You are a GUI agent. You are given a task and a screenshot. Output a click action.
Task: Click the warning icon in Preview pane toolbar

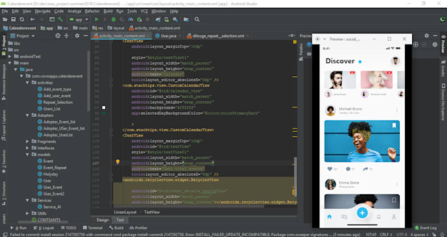tap(435, 45)
